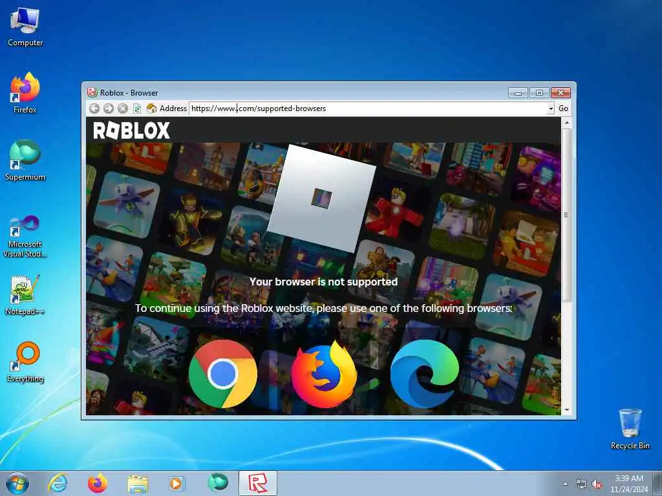Select the Recycle Bin desktop icon
662x496 pixels.
tap(630, 429)
